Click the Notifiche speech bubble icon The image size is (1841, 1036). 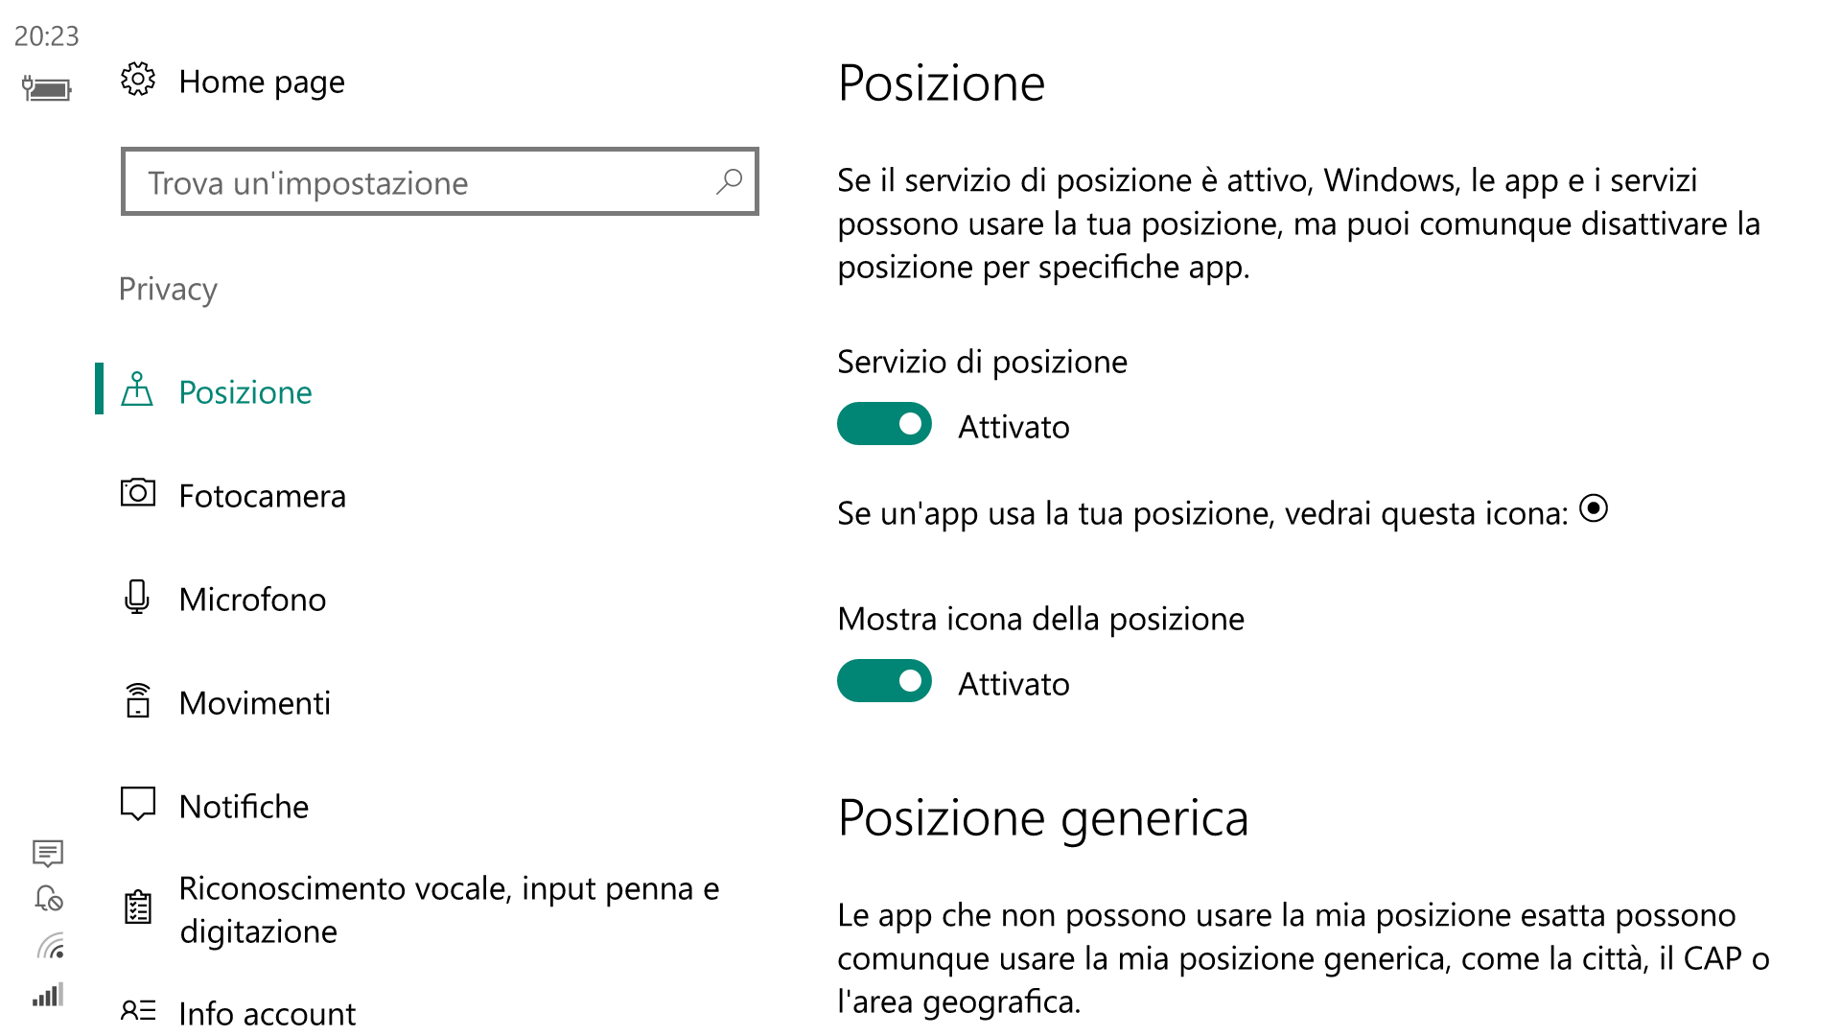[x=138, y=804]
